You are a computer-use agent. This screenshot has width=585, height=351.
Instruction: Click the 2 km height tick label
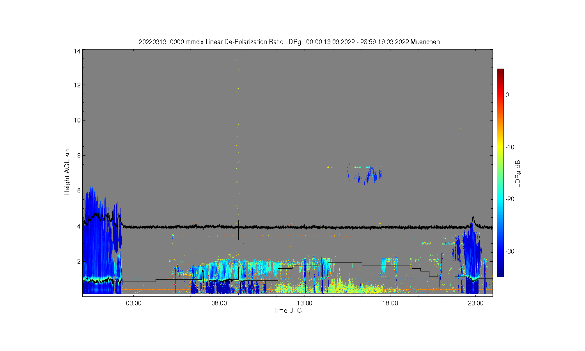pyautogui.click(x=79, y=261)
